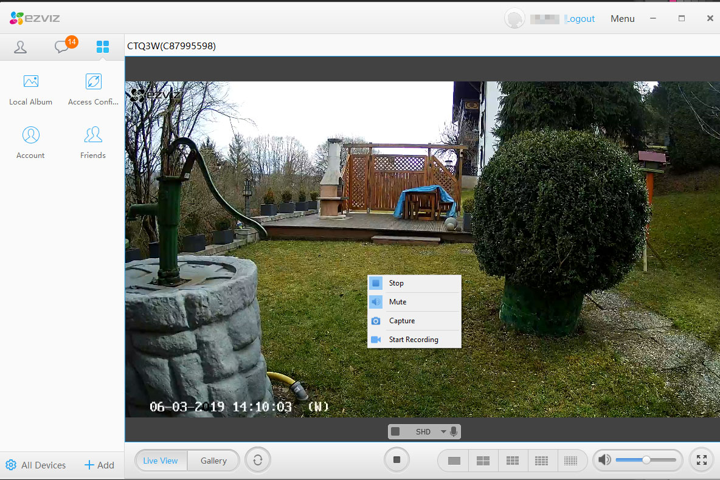Adjust the volume slider handle
720x480 pixels.
646,460
